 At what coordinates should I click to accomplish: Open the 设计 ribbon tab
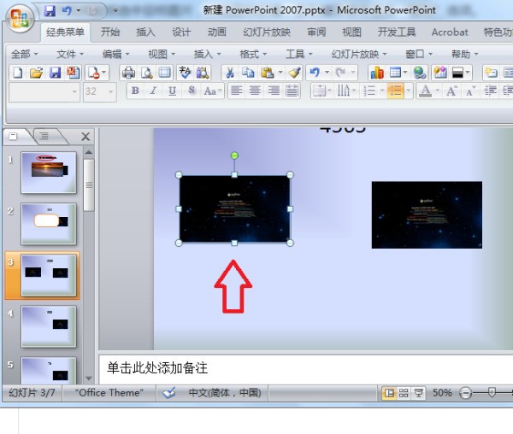point(181,32)
